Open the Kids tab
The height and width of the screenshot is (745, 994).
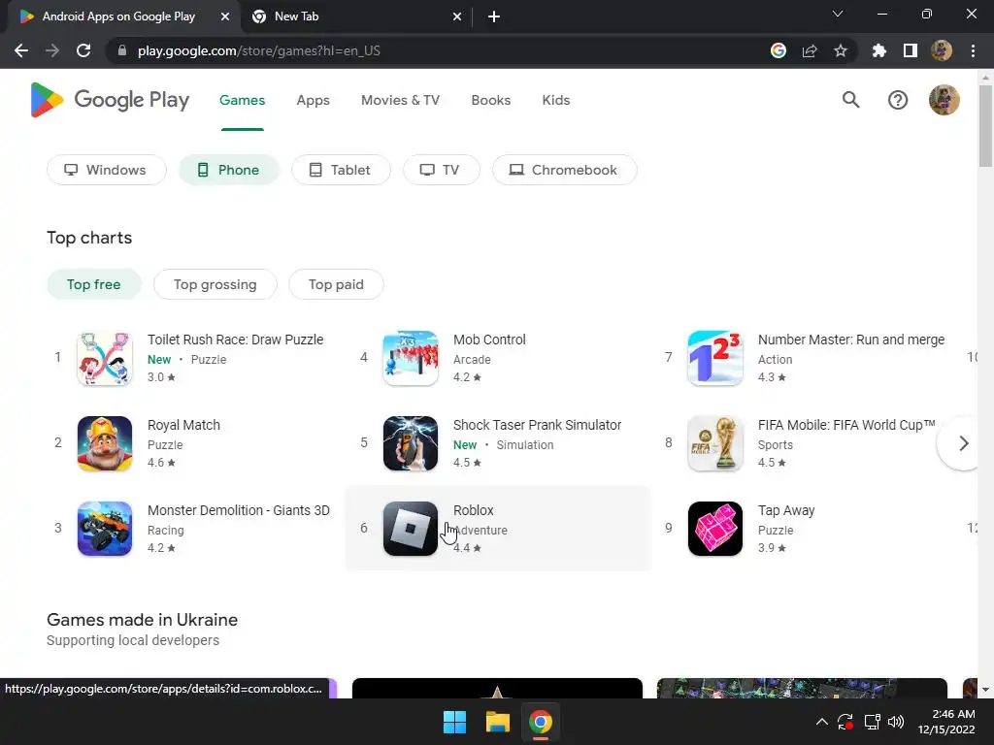(556, 100)
